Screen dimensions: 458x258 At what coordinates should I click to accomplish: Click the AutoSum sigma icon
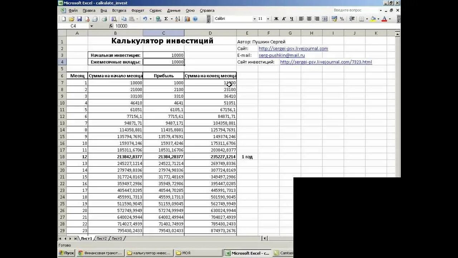click(x=166, y=19)
